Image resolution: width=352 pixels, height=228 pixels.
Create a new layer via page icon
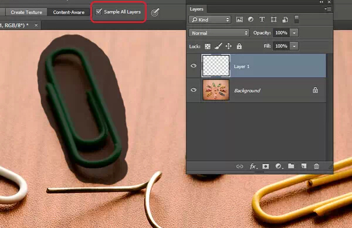304,166
